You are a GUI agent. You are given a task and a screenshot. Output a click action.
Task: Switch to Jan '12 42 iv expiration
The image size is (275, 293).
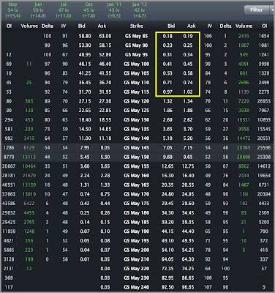[140, 10]
